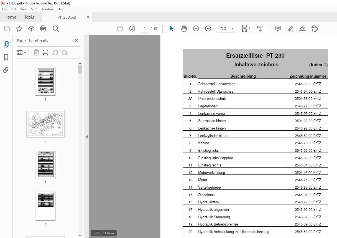Image resolution: width=337 pixels, height=238 pixels.
Task: Click the 'Lenkzylinder hinten' entry
Action: click(x=213, y=136)
